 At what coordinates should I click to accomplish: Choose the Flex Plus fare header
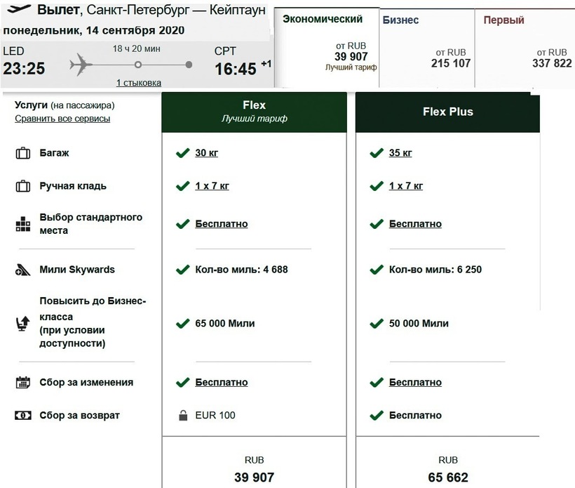pos(448,112)
